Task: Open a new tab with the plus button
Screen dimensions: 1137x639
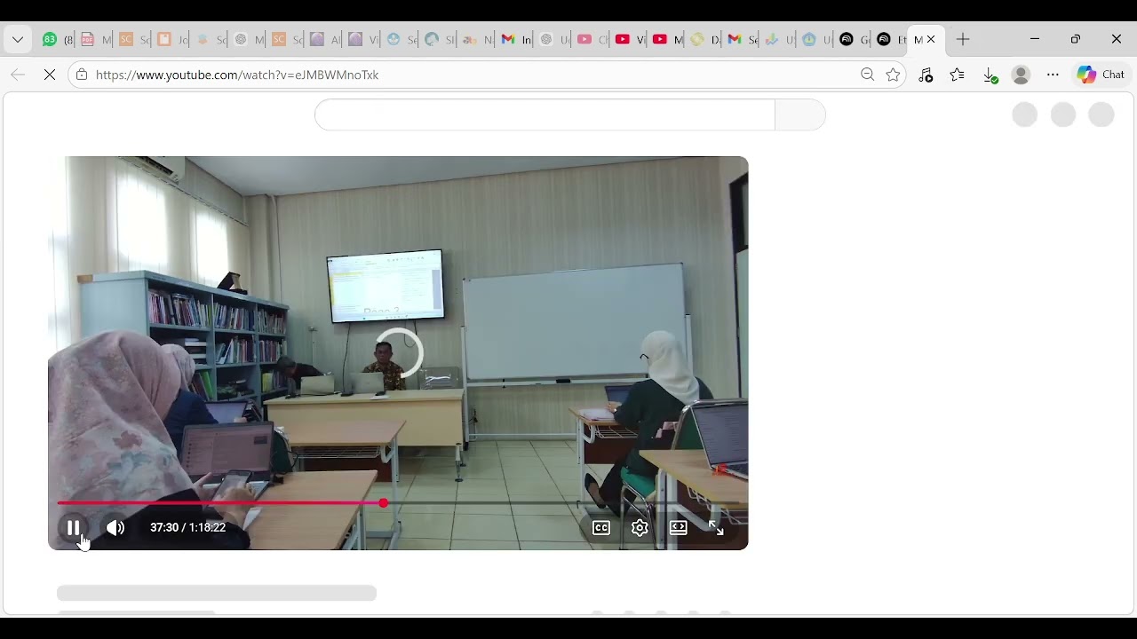Action: [x=963, y=39]
